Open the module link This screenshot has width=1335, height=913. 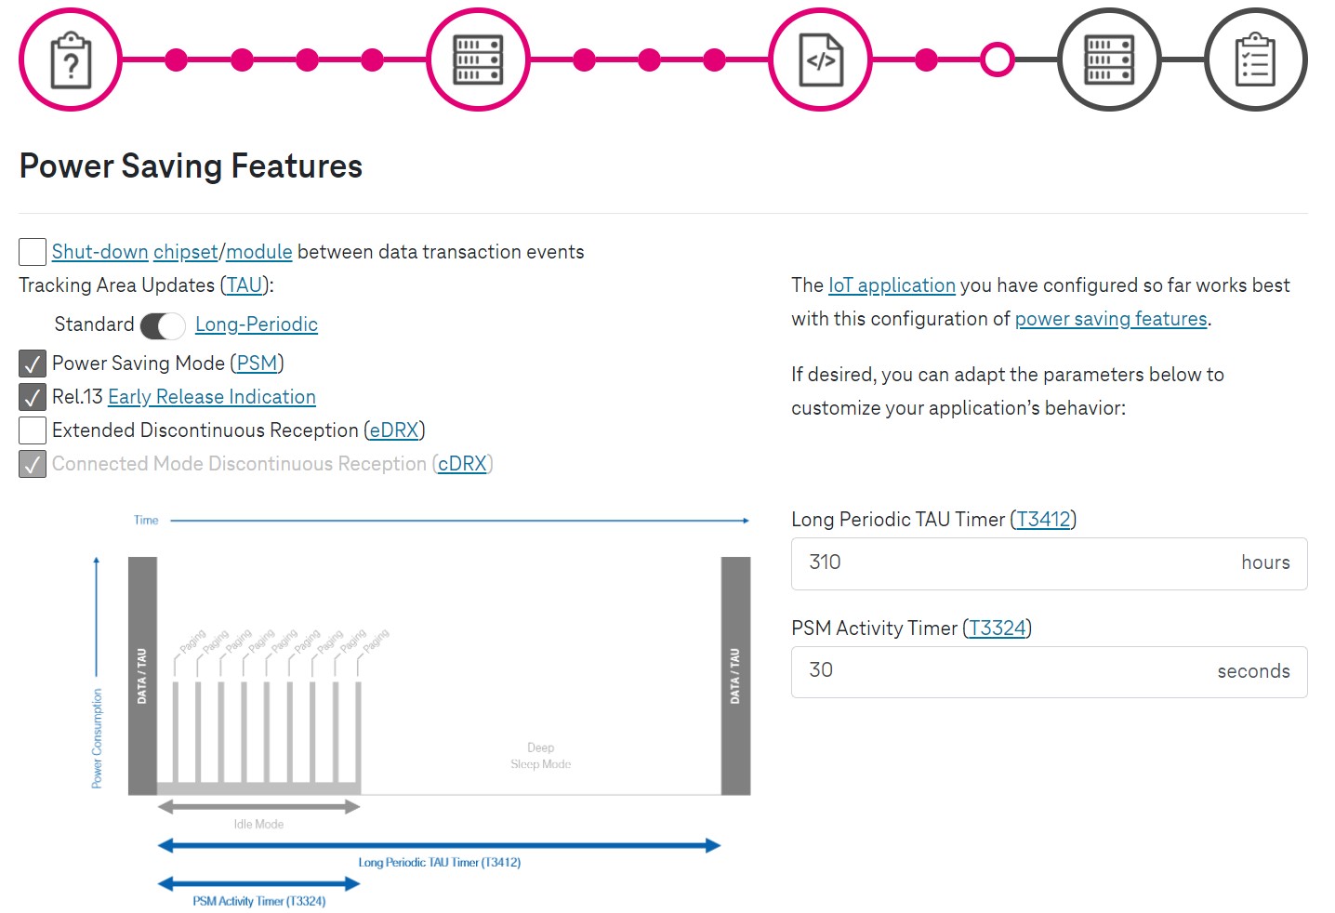(x=259, y=252)
